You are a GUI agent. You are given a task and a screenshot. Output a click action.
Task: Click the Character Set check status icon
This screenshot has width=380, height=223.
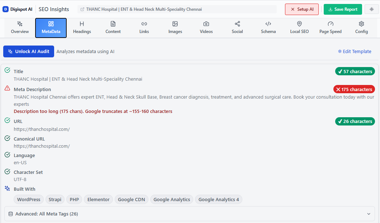click(8, 171)
